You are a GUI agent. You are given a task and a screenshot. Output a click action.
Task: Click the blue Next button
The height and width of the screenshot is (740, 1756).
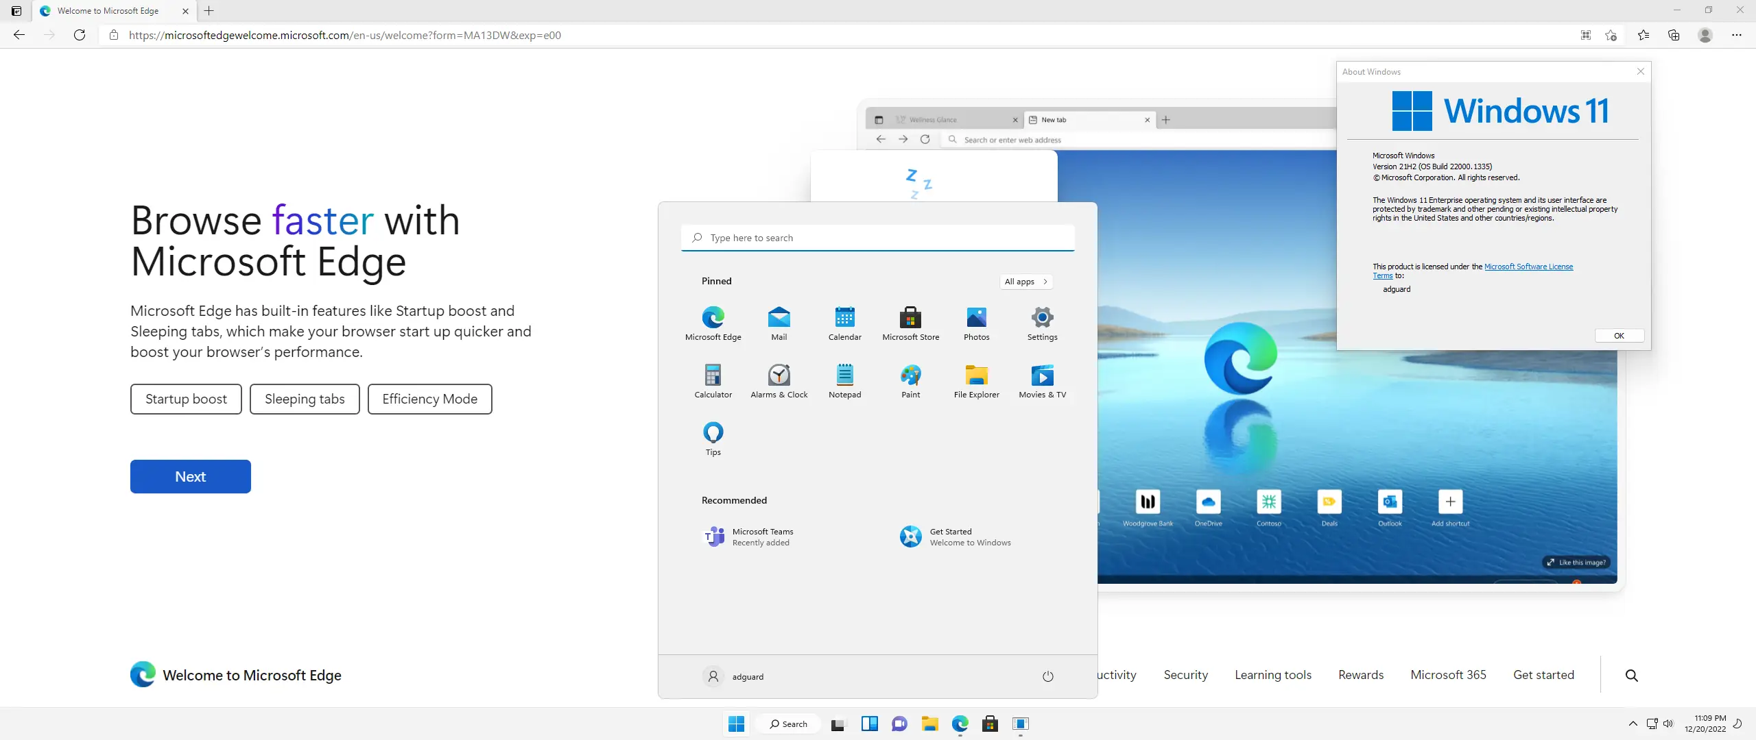pos(190,476)
